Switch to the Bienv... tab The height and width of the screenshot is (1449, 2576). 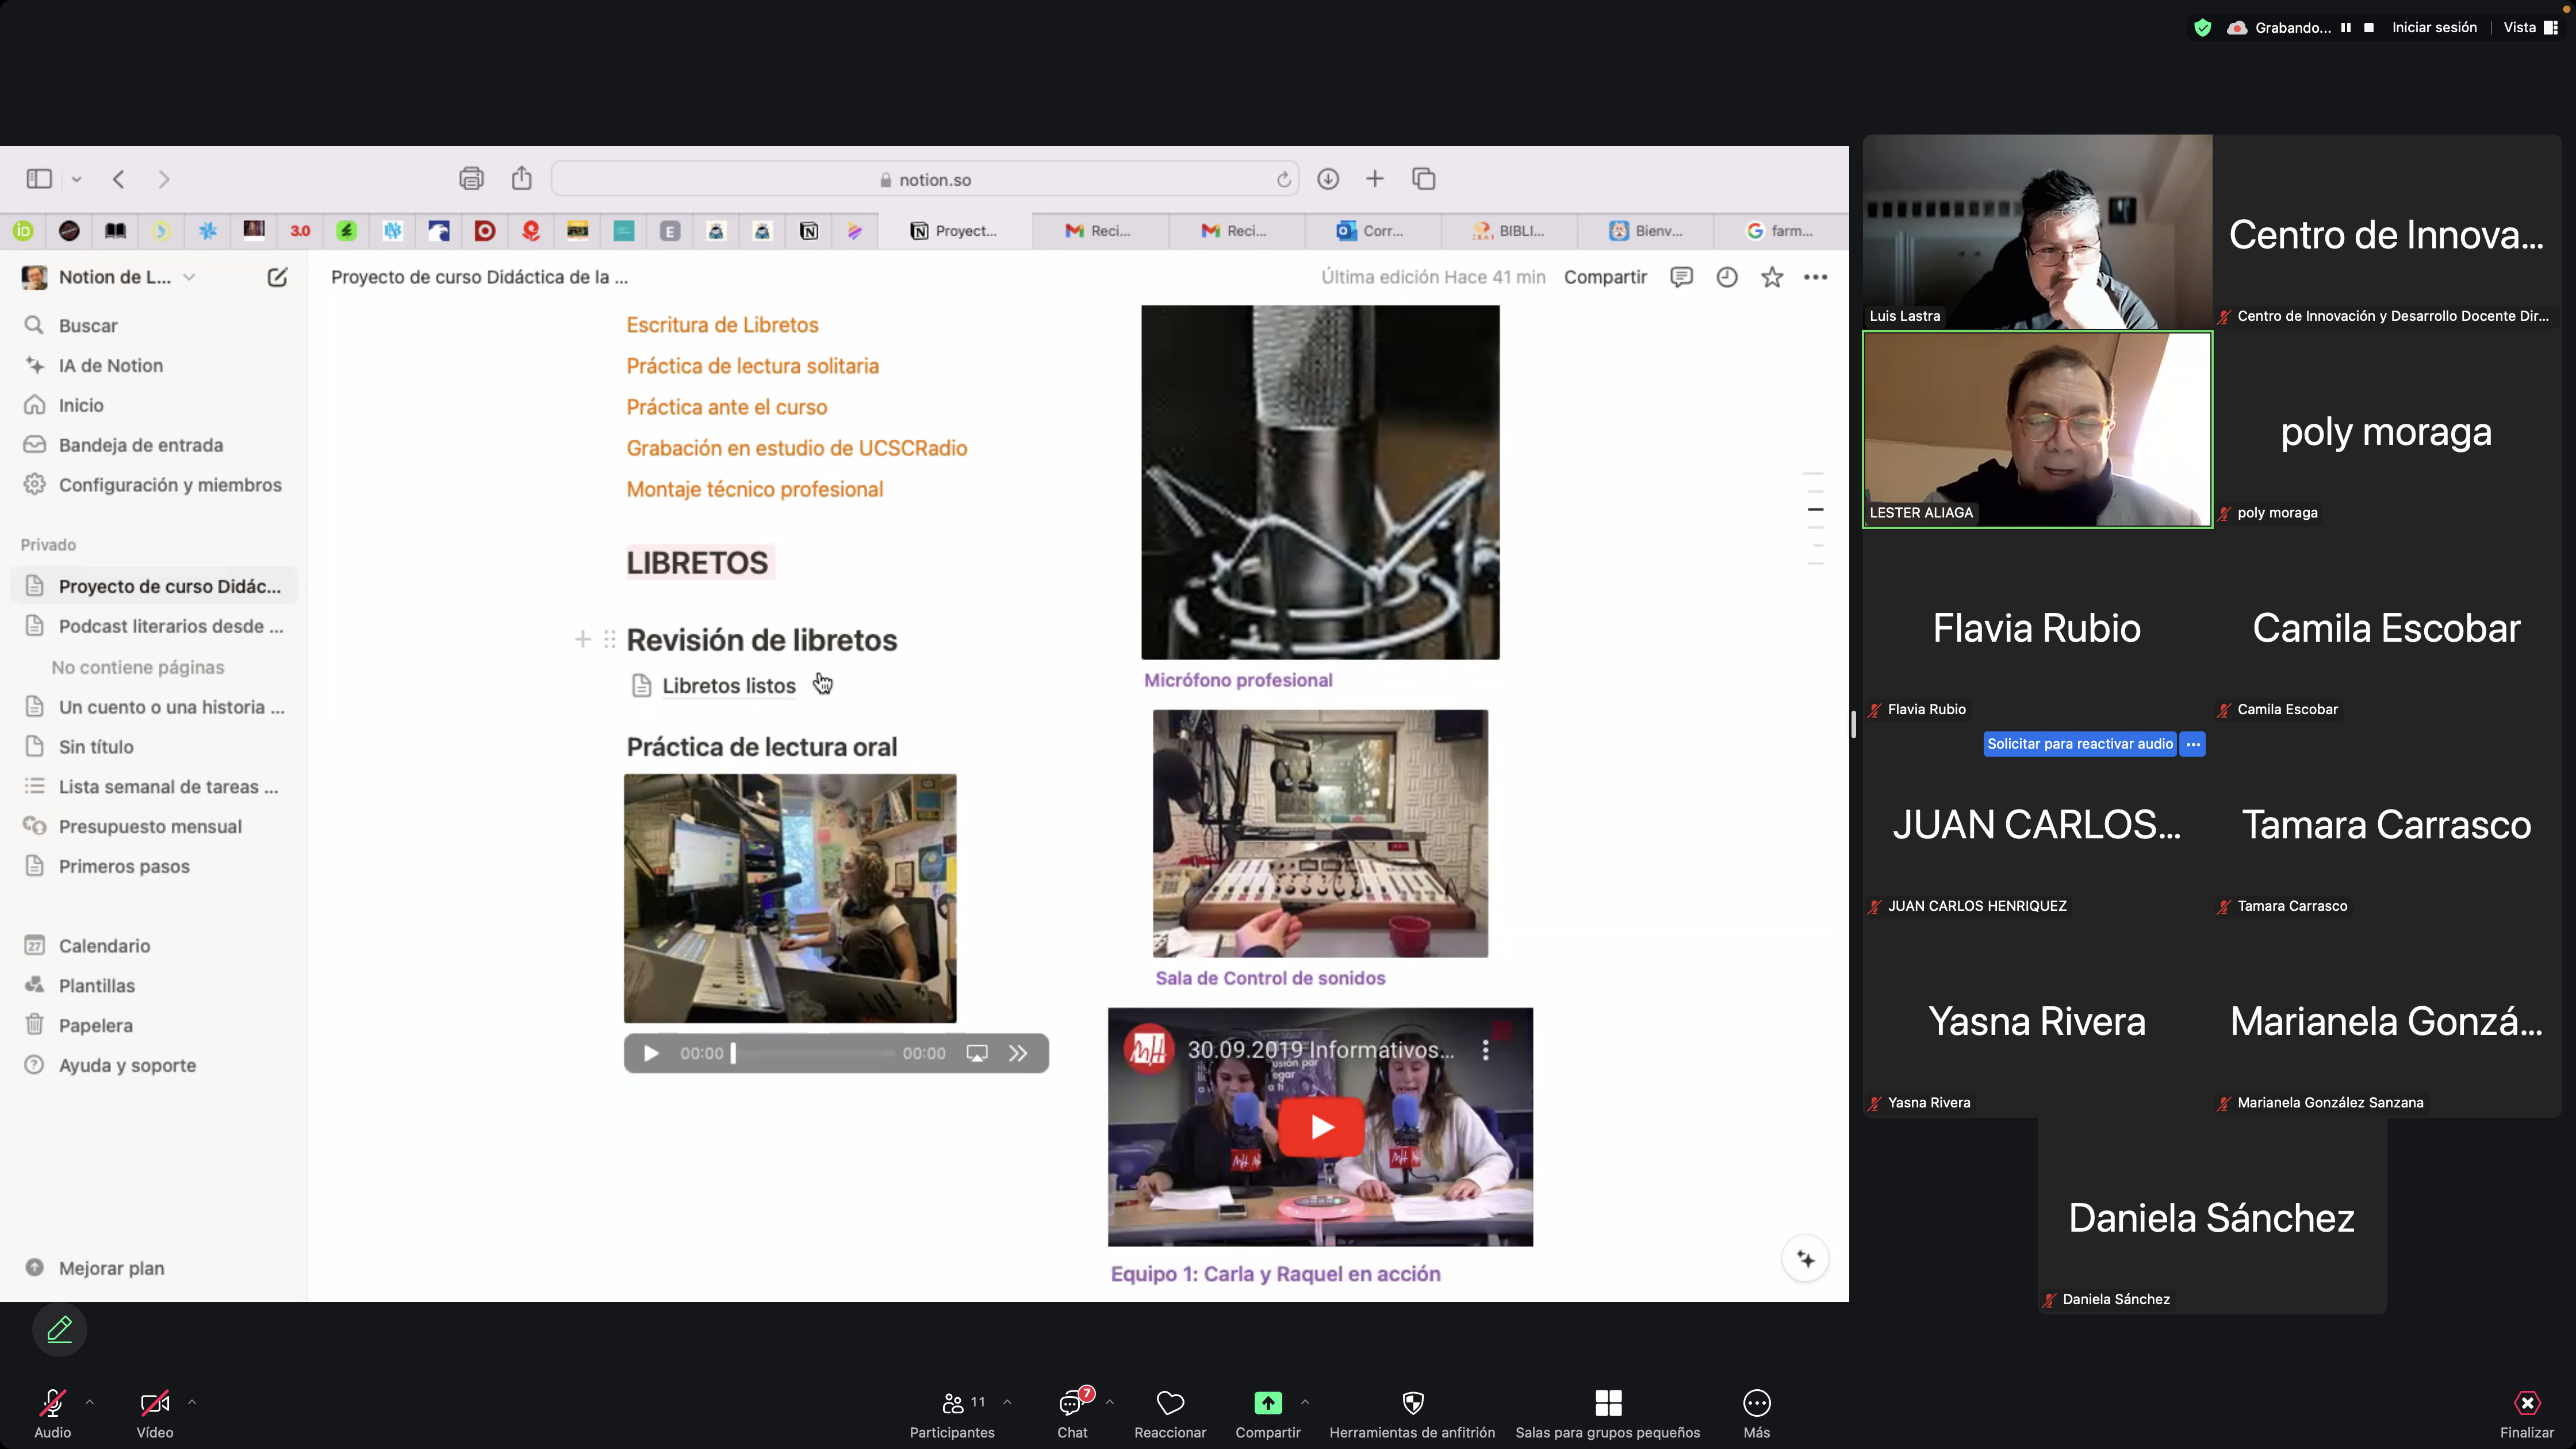[1646, 231]
